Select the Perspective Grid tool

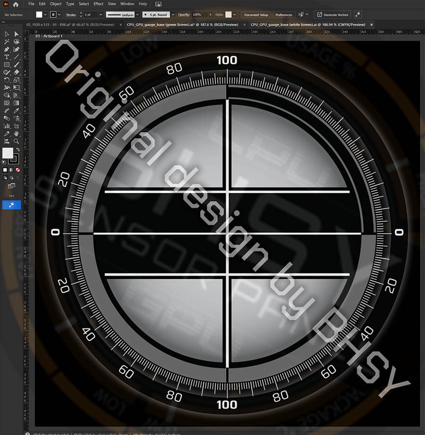pos(16,95)
